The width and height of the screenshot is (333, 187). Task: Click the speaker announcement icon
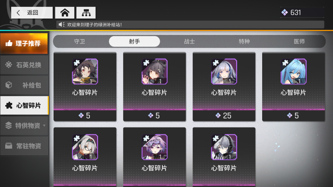61,25
